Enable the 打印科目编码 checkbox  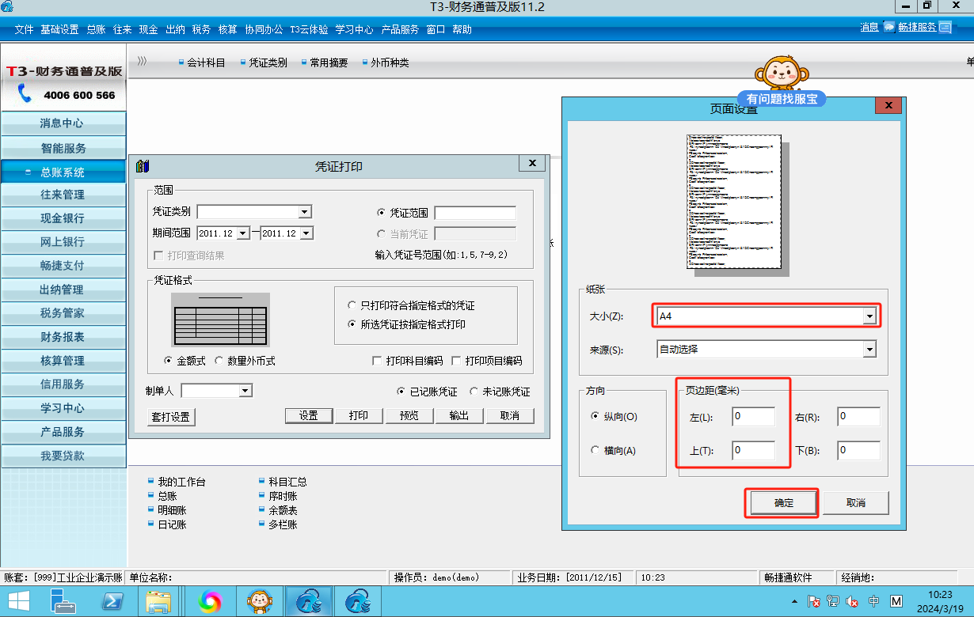coord(377,361)
